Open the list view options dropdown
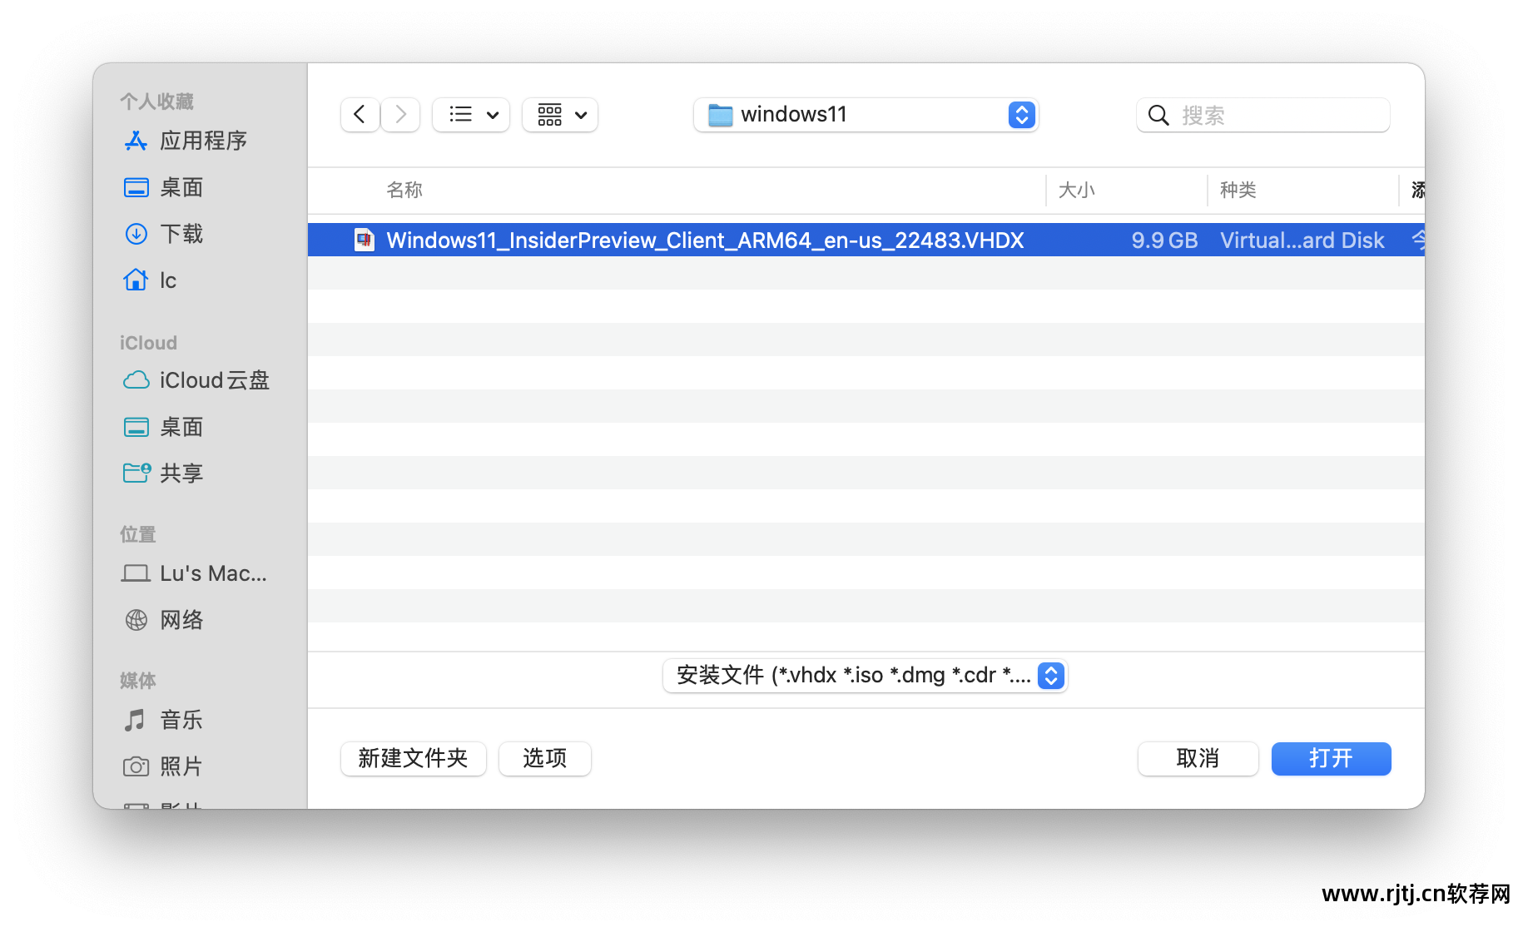Image resolution: width=1518 pixels, height=932 pixels. [x=471, y=115]
